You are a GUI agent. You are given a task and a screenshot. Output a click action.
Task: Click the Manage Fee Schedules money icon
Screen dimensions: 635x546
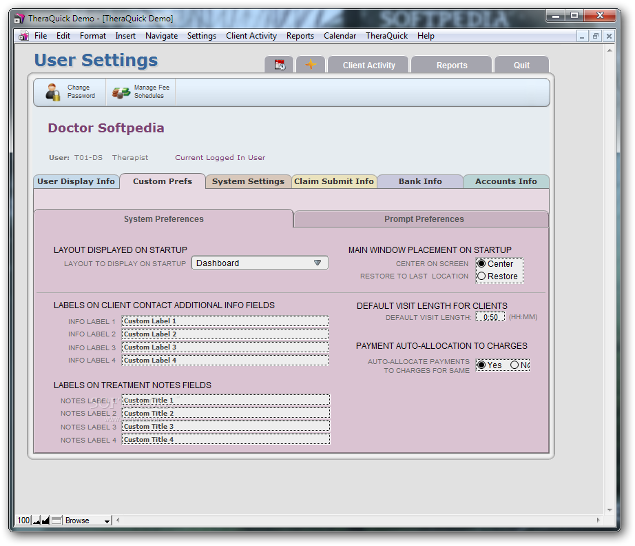121,93
